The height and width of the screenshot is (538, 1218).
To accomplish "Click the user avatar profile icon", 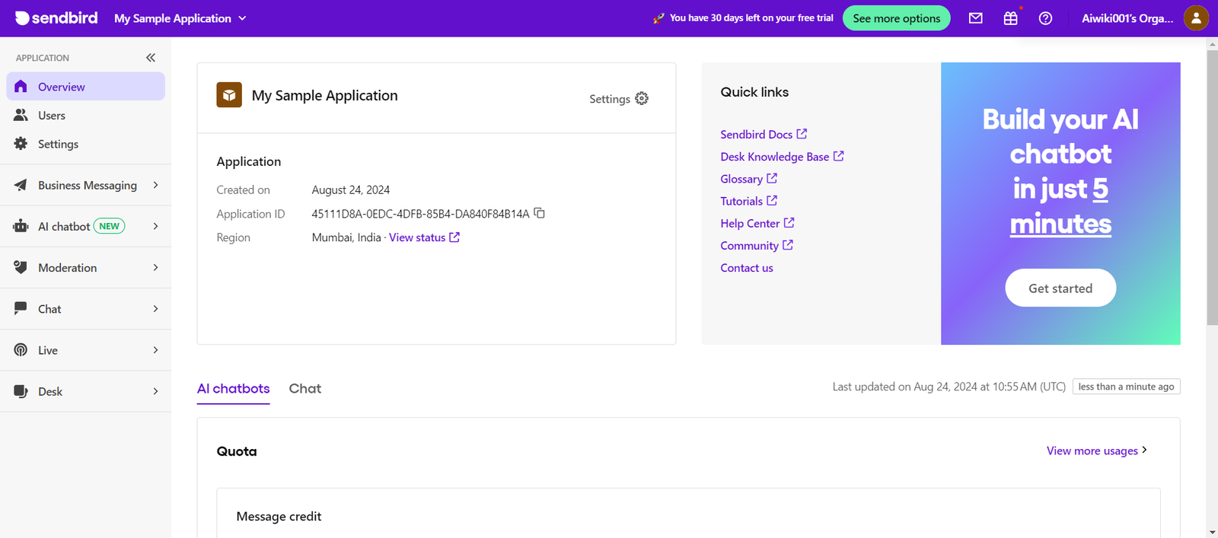I will (x=1197, y=18).
